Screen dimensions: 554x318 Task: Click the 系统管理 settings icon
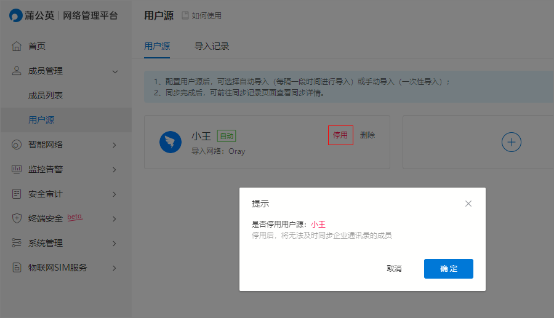[x=17, y=243]
